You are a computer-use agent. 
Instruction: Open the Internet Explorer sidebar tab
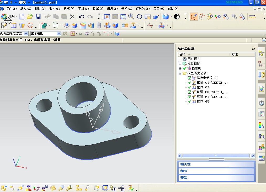(262, 89)
